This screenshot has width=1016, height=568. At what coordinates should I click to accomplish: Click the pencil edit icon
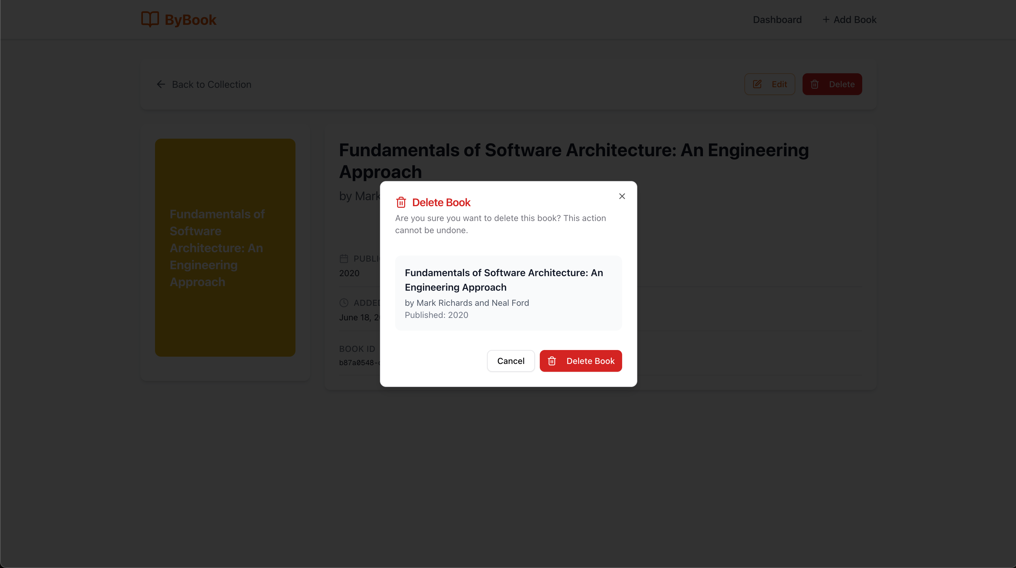tap(757, 84)
